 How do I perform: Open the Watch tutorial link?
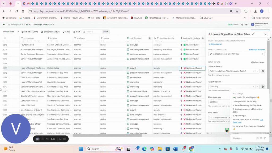[x=215, y=44]
